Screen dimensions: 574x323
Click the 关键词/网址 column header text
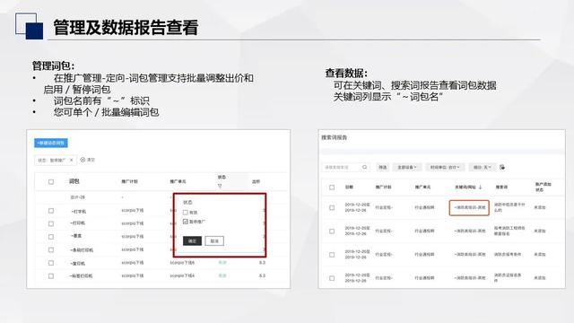(x=465, y=188)
